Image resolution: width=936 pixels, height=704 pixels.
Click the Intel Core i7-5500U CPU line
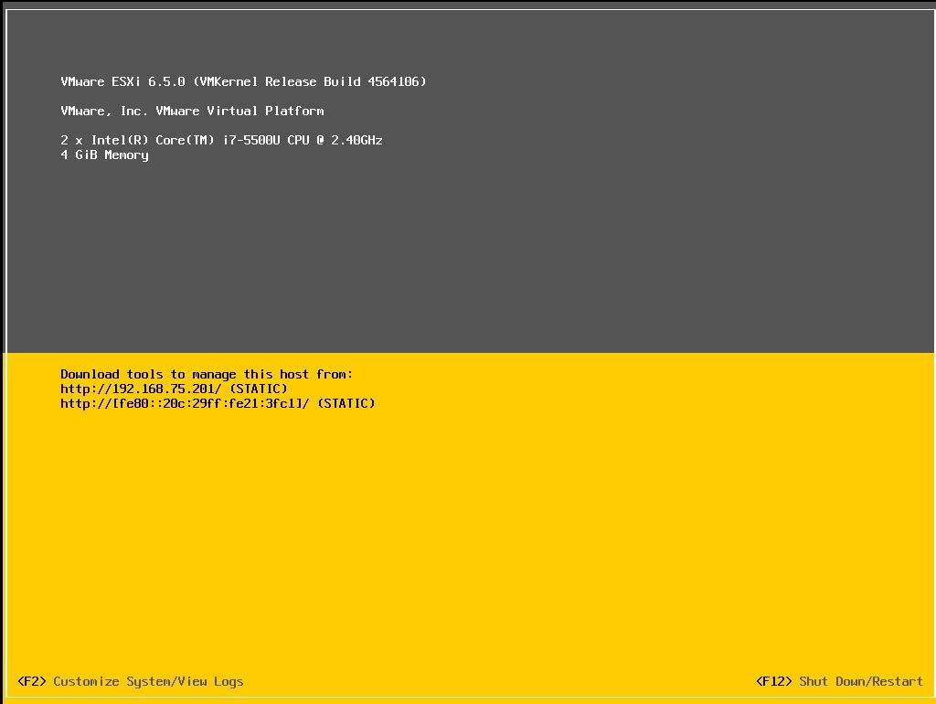pyautogui.click(x=221, y=140)
